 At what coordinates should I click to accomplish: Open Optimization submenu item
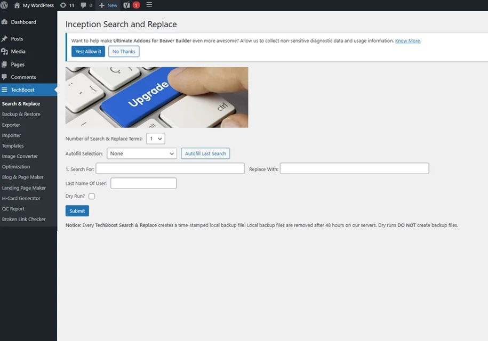(x=16, y=167)
